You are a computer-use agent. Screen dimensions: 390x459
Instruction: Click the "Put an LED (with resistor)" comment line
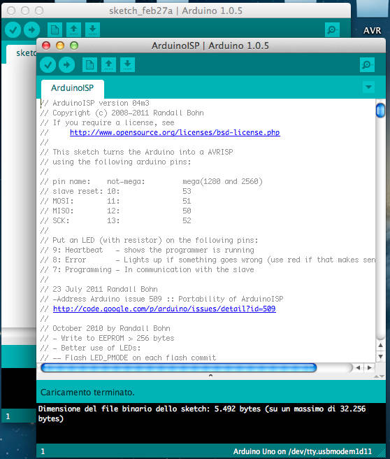click(150, 240)
